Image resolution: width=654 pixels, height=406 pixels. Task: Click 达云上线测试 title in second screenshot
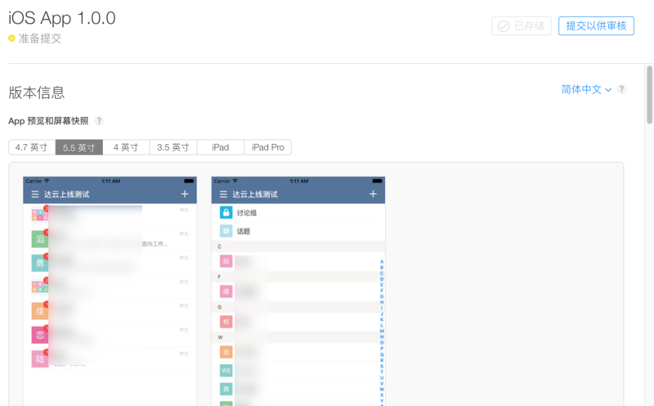click(x=255, y=194)
